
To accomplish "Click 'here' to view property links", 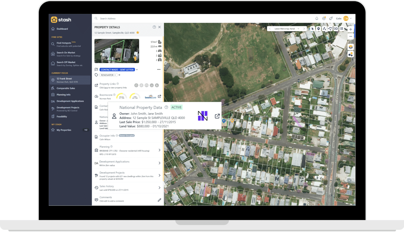I will click(x=106, y=88).
